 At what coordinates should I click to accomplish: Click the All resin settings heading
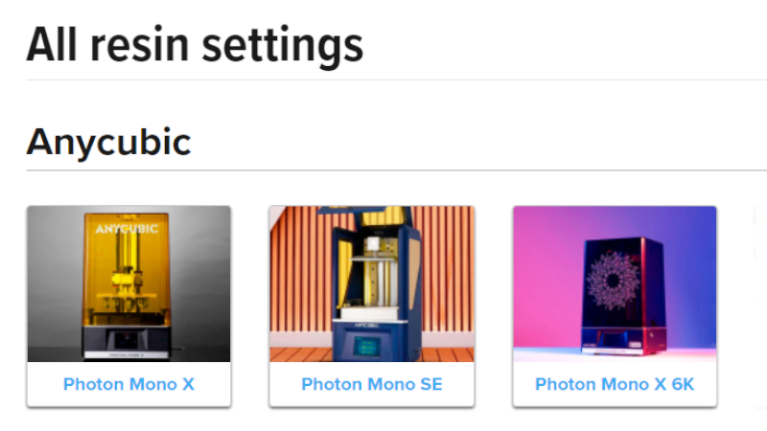[195, 44]
